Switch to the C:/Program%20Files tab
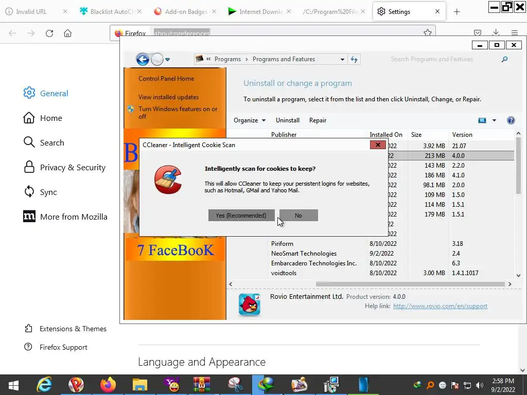The height and width of the screenshot is (395, 527). [x=330, y=11]
